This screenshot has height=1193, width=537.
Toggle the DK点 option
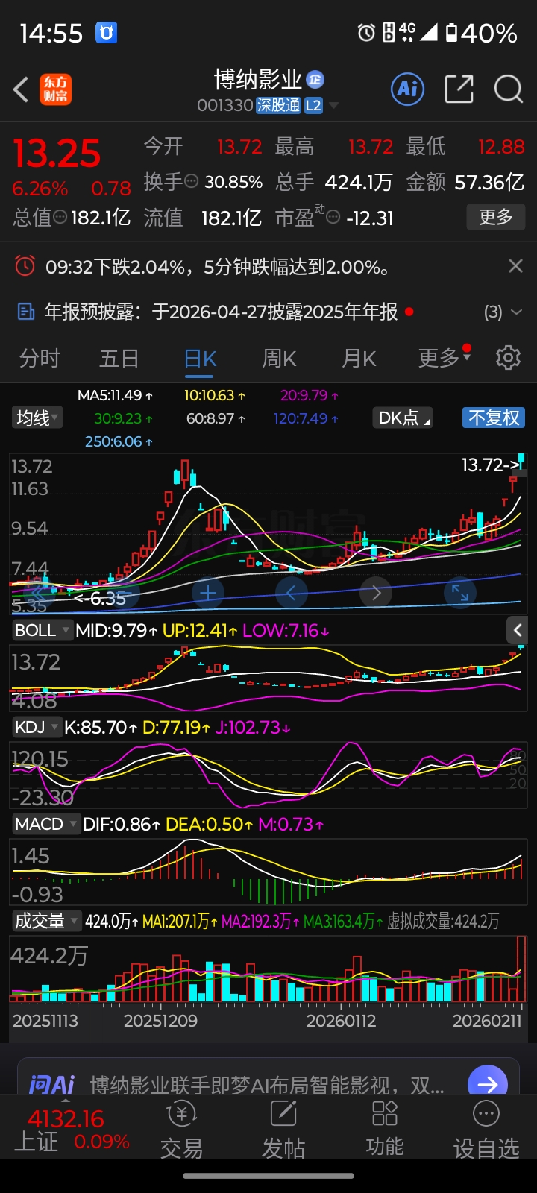tap(403, 418)
